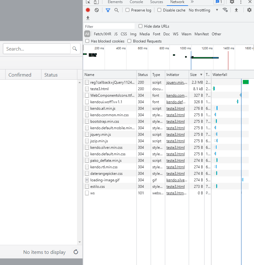Enable Preserve log checkbox
Image resolution: width=254 pixels, height=265 pixels.
(x=127, y=10)
